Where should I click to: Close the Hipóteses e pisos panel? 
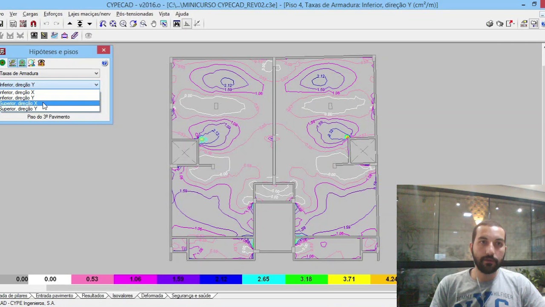(103, 50)
